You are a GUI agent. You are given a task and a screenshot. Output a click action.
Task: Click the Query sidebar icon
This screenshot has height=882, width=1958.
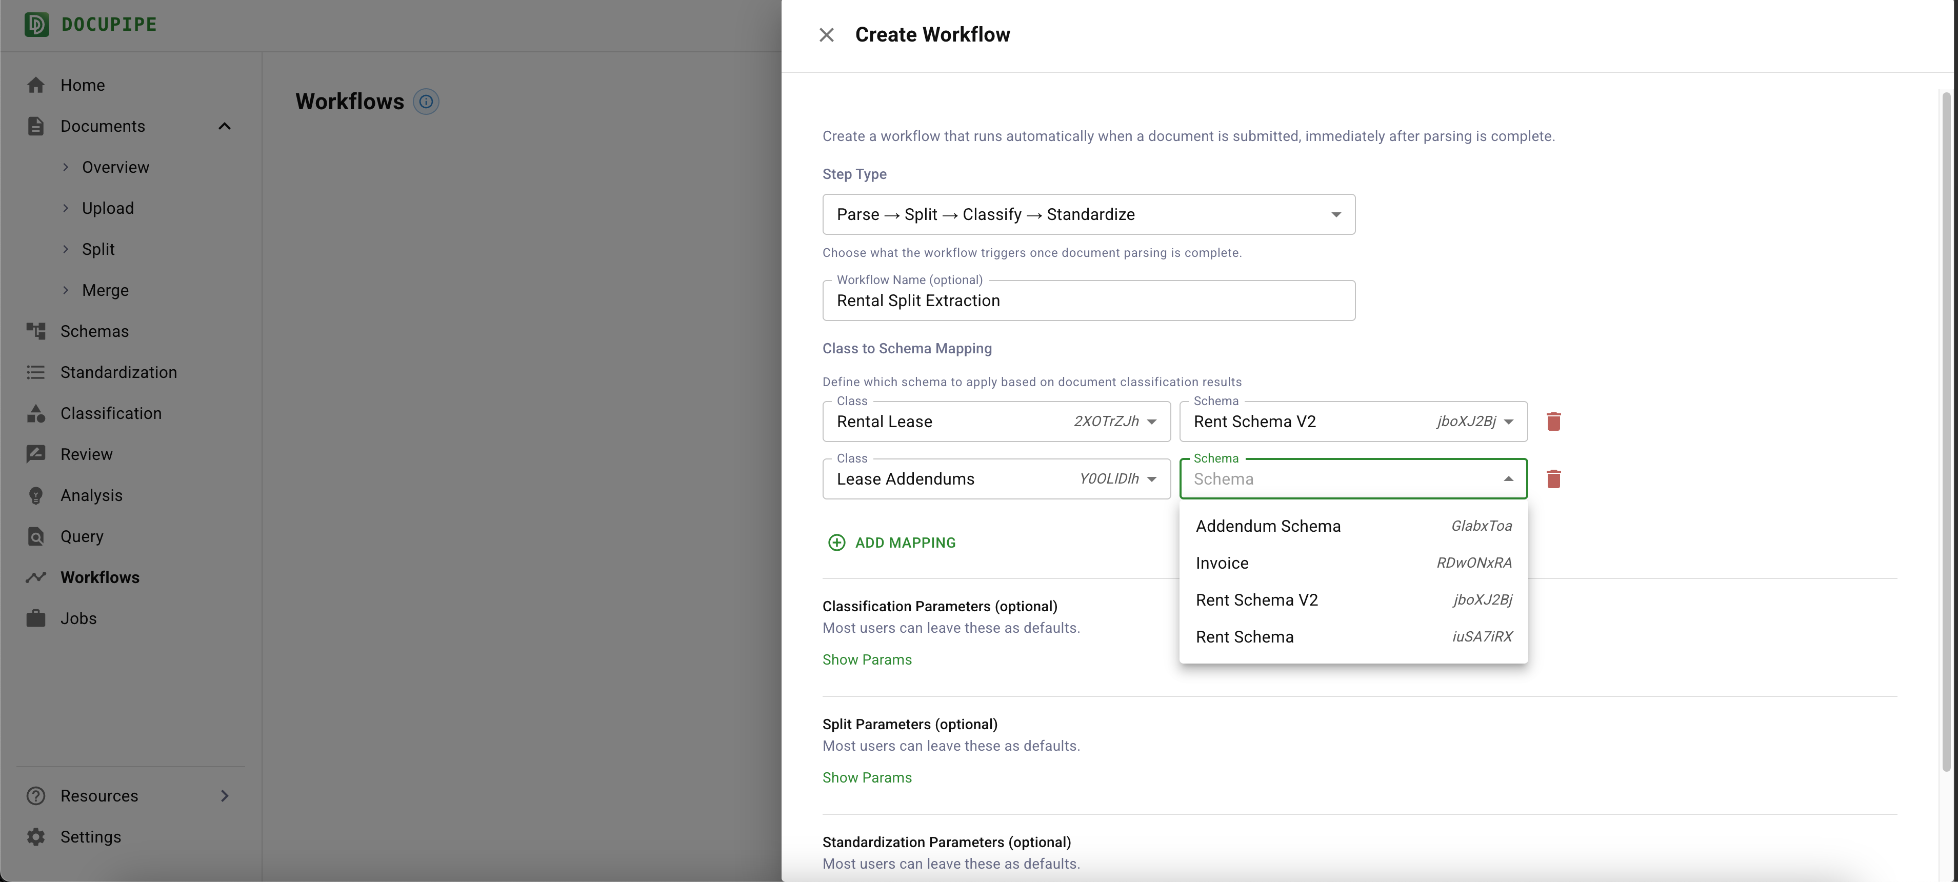[x=36, y=537]
